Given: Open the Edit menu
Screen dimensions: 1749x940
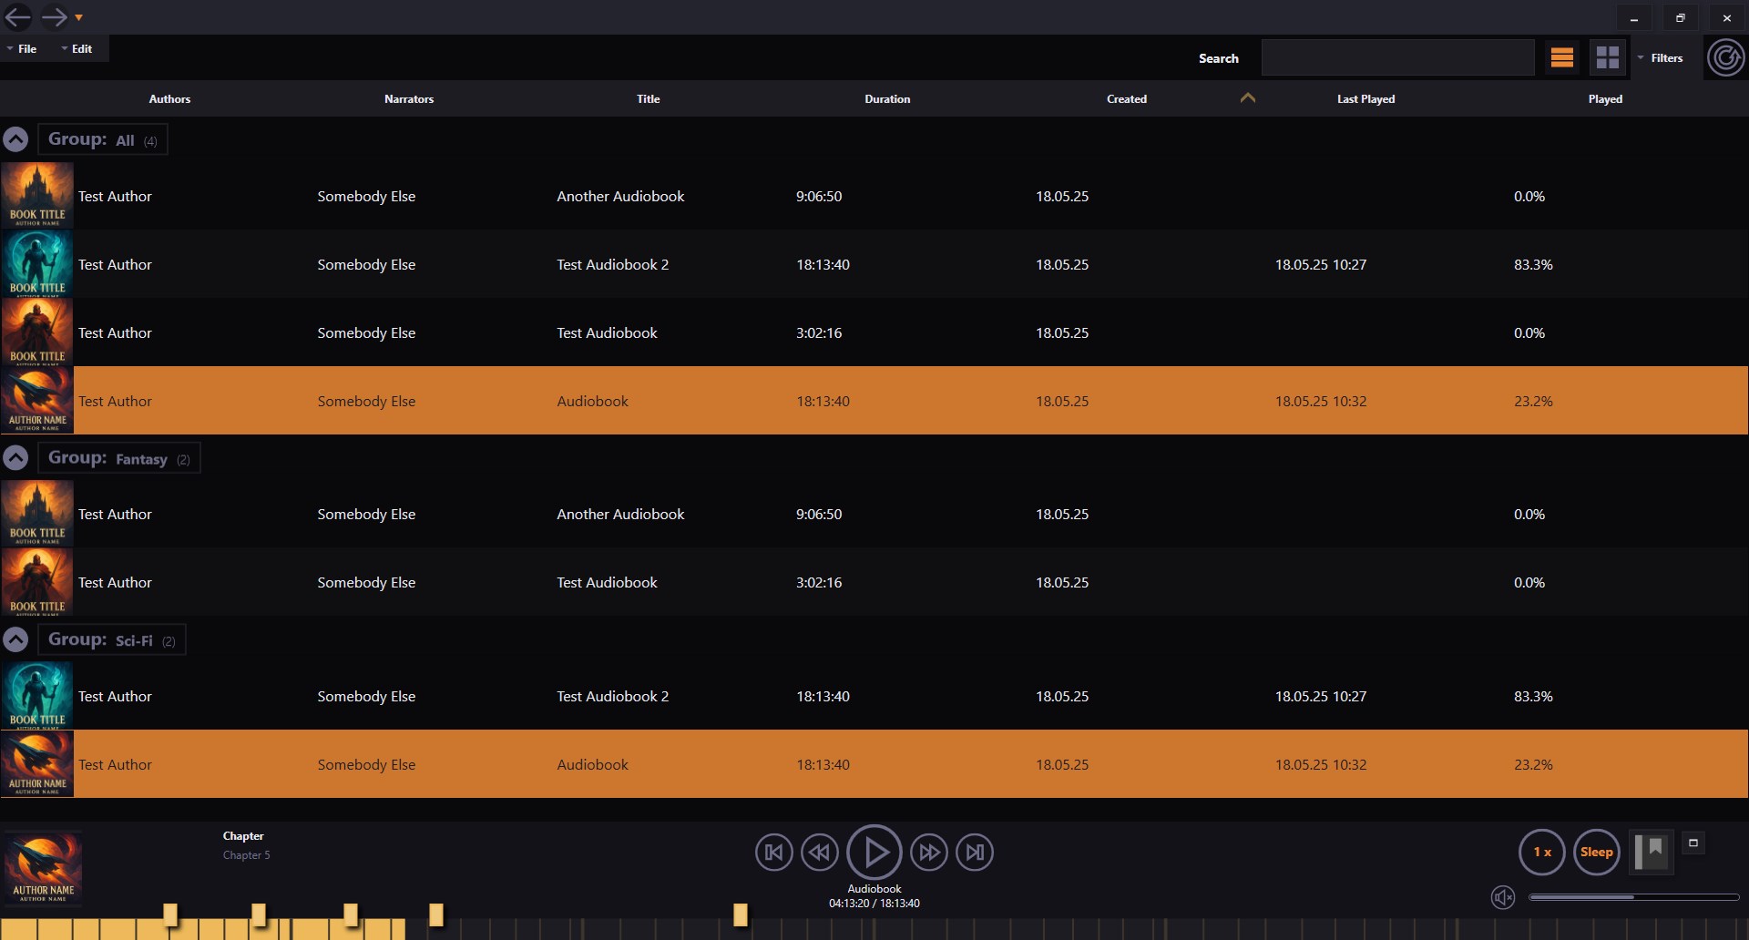Looking at the screenshot, I should pyautogui.click(x=81, y=48).
